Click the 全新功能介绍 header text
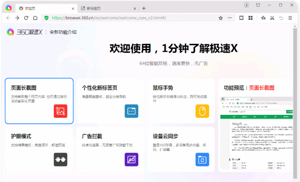Image resolution: width=300 pixels, height=182 pixels. coord(63,32)
